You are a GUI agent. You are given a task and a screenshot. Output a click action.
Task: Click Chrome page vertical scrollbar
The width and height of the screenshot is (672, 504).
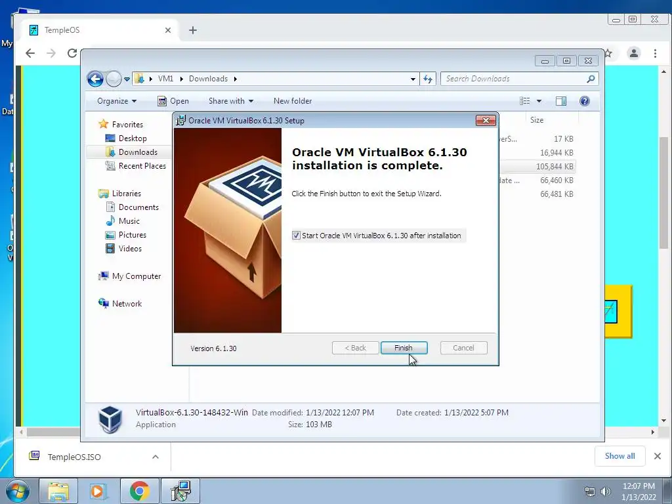pyautogui.click(x=663, y=193)
